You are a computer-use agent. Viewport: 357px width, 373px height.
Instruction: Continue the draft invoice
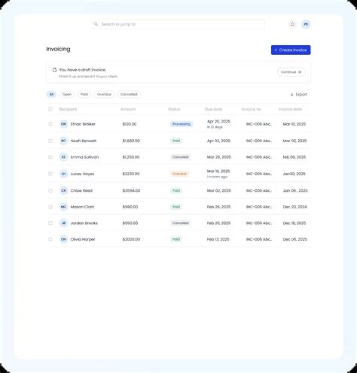[x=291, y=72]
